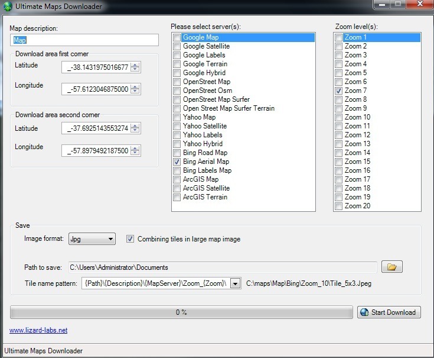Increase second corner Longitude with up arrow
This screenshot has width=434, height=358.
tap(135, 149)
